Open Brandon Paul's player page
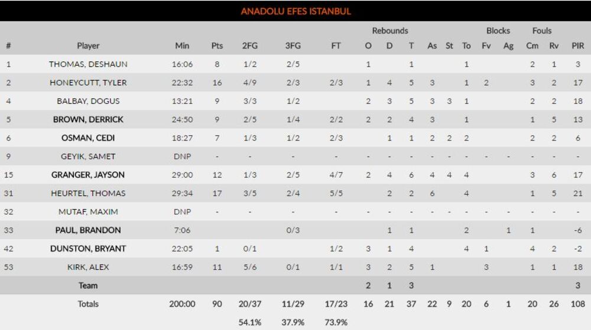 coord(88,230)
